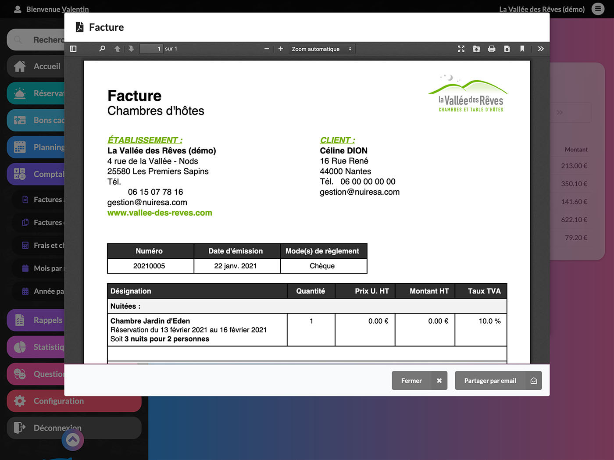Viewport: 614px width, 460px height.
Task: Zoom out with the minus button
Action: click(x=267, y=49)
